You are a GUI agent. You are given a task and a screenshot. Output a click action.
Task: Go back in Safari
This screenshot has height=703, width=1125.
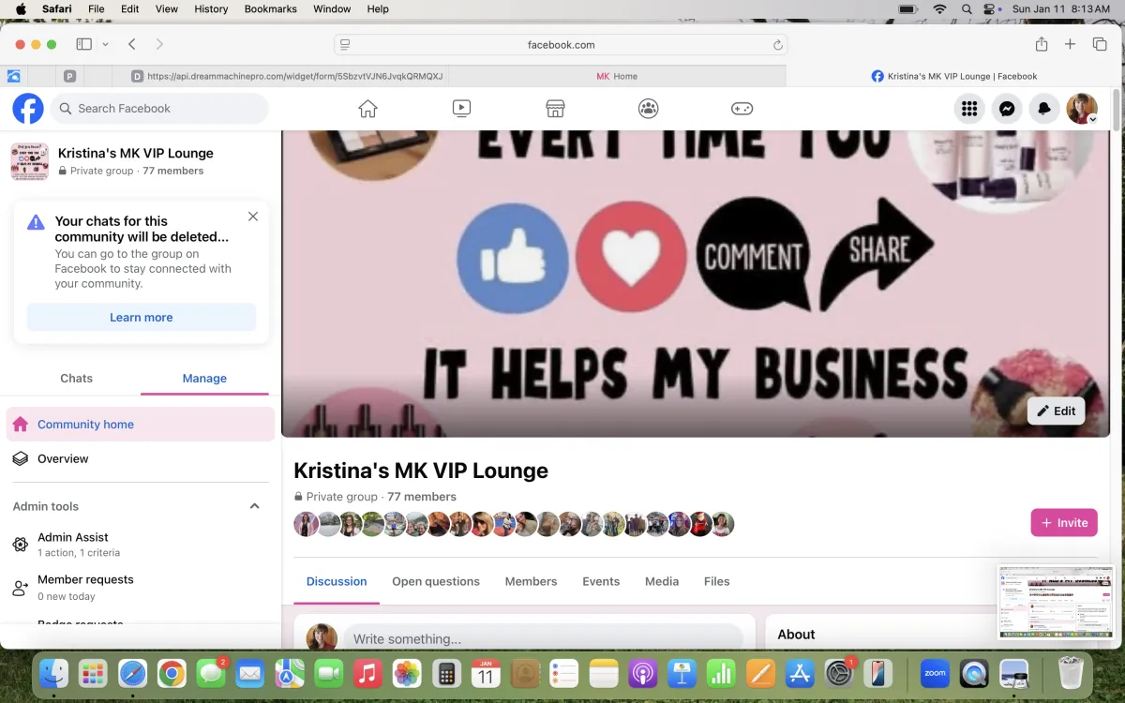(x=132, y=44)
